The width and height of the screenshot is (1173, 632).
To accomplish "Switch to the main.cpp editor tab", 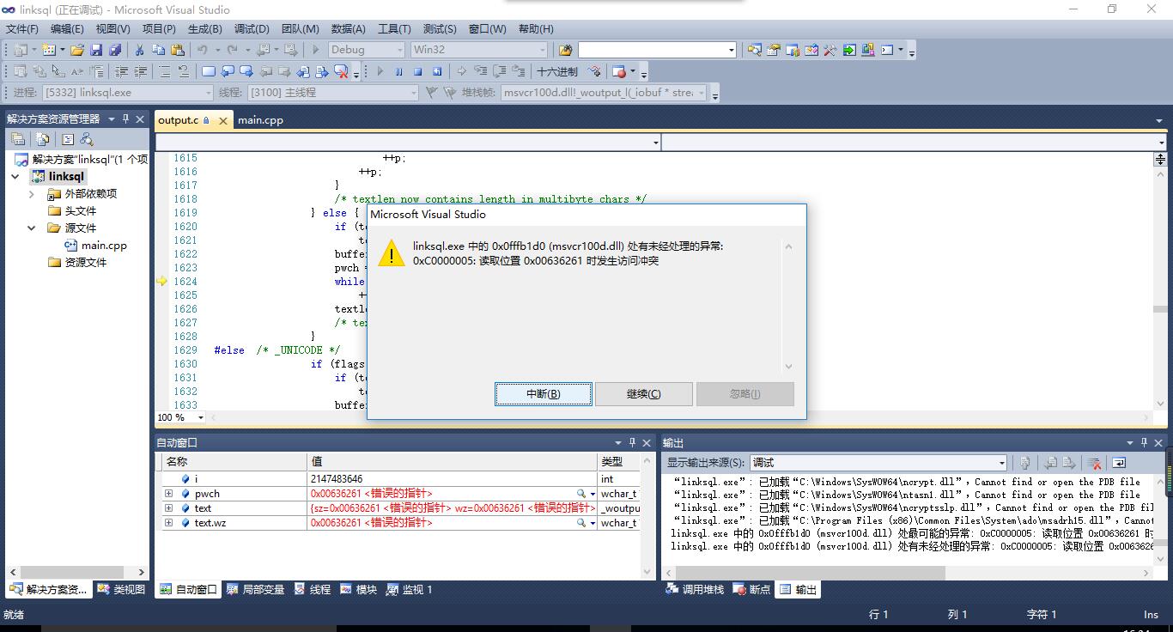I will (x=260, y=120).
